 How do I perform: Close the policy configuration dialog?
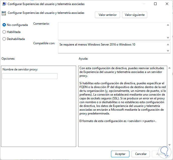[167, 4]
